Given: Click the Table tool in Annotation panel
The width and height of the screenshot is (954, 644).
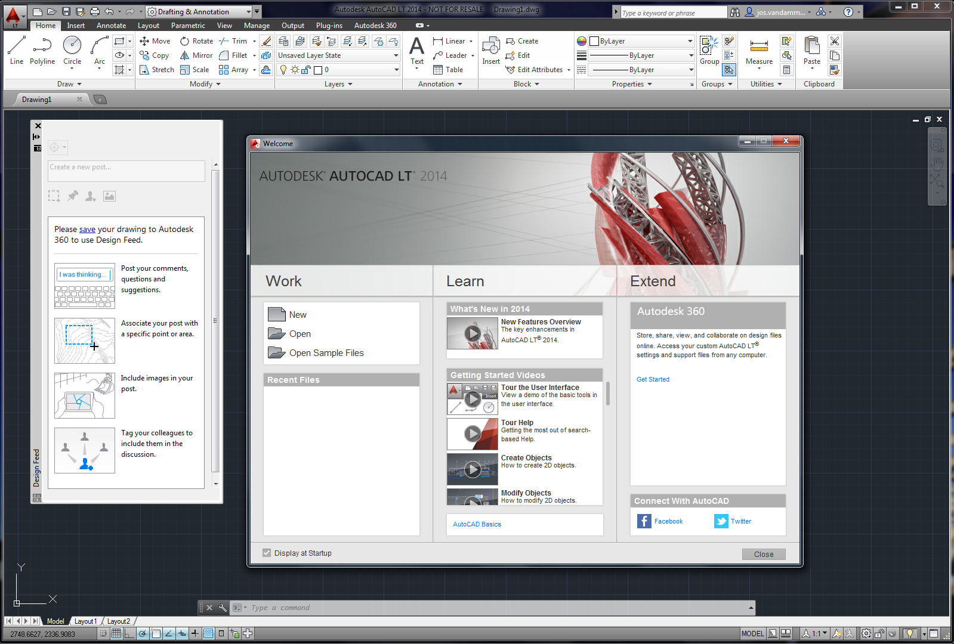Looking at the screenshot, I should point(448,70).
